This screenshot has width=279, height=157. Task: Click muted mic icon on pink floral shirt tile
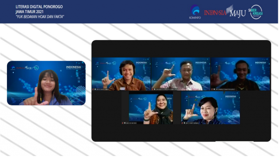153,89
